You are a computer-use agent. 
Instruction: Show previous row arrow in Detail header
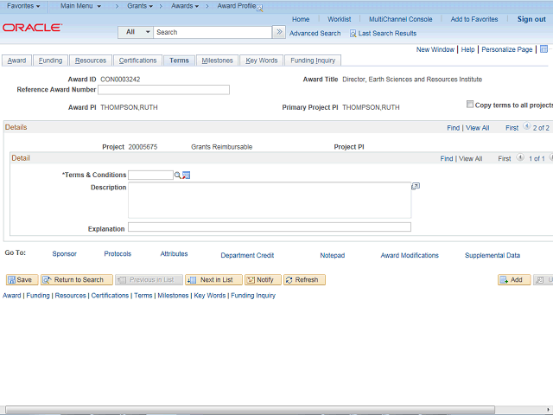520,157
